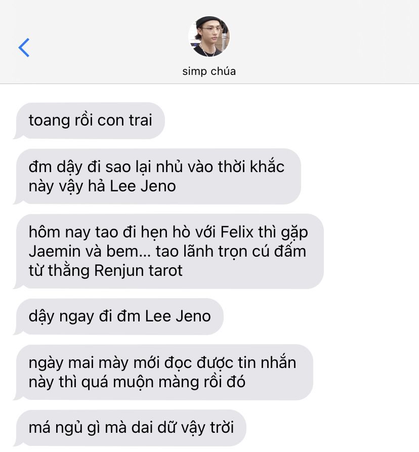Open the contact's profile photo
The width and height of the screenshot is (419, 452).
209,36
